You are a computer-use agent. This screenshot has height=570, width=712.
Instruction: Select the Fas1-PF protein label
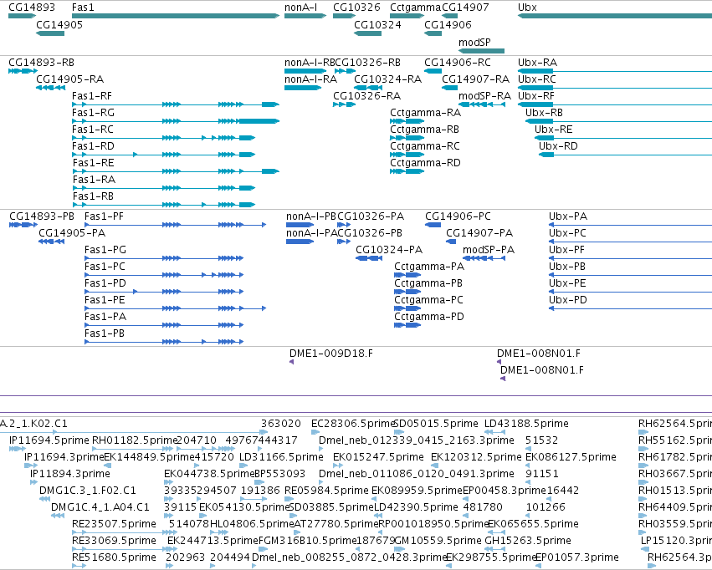tap(104, 216)
